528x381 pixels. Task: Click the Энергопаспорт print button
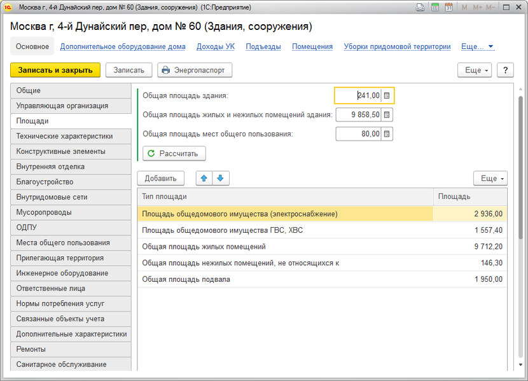click(195, 70)
